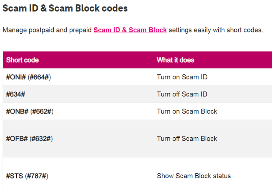Select the #ONB# (#662#) short code cell
The height and width of the screenshot is (188, 272).
(30, 111)
